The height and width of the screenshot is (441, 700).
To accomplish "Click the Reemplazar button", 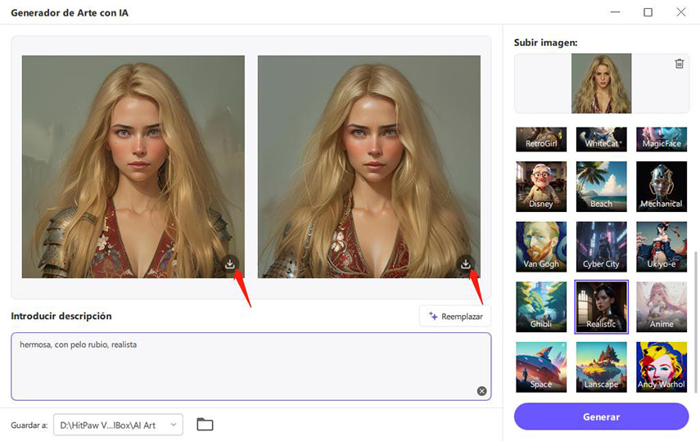I will pos(455,317).
